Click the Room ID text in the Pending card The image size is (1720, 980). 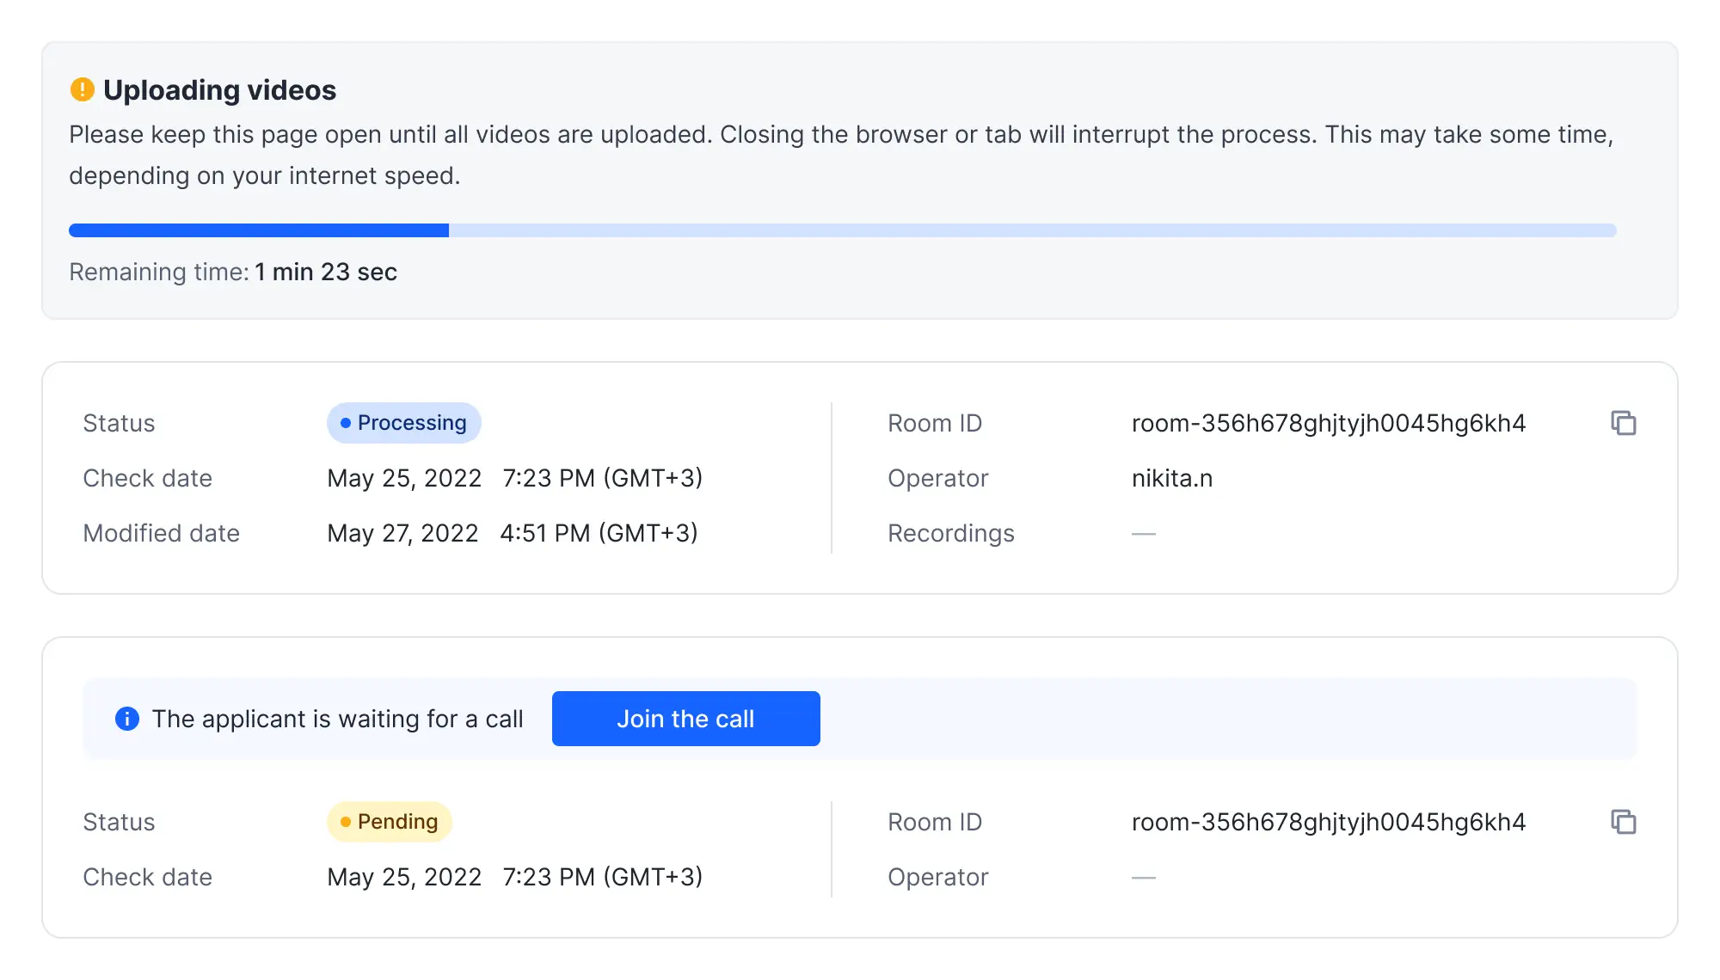click(1328, 822)
